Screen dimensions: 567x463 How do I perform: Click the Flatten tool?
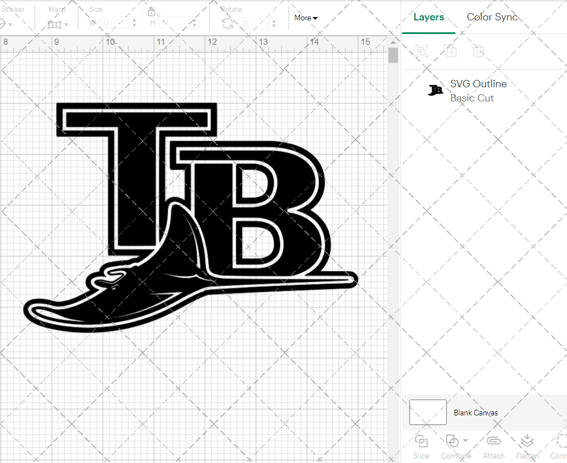coord(527,447)
